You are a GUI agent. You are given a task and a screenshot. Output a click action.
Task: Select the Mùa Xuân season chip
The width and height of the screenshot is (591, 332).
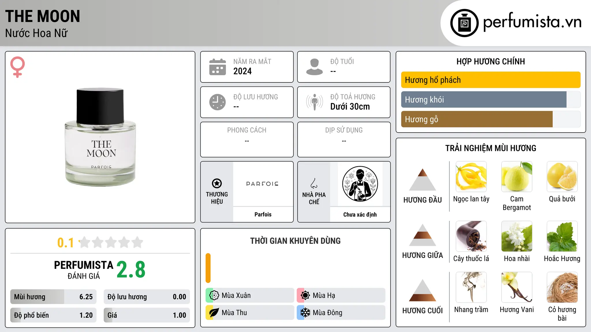coord(250,295)
